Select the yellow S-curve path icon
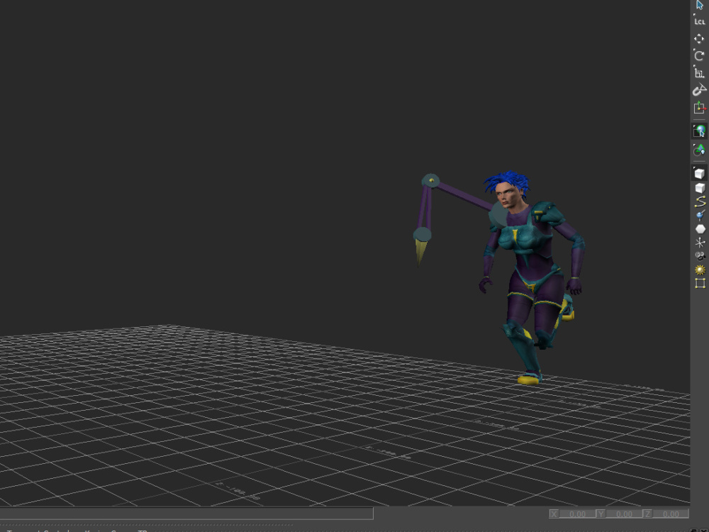Image resolution: width=709 pixels, height=532 pixels. [700, 201]
